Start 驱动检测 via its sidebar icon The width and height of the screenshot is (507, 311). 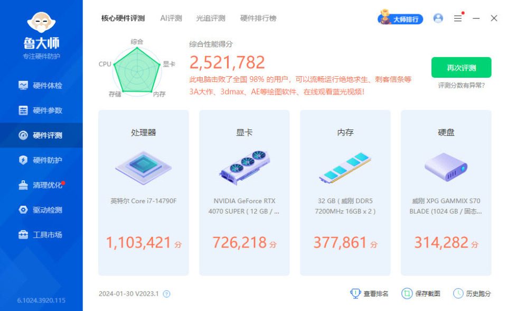[x=42, y=209]
